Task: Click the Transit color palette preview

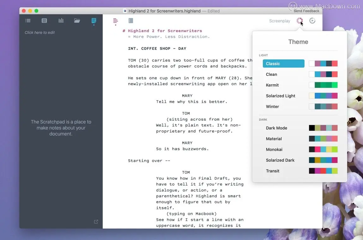Action: click(323, 171)
